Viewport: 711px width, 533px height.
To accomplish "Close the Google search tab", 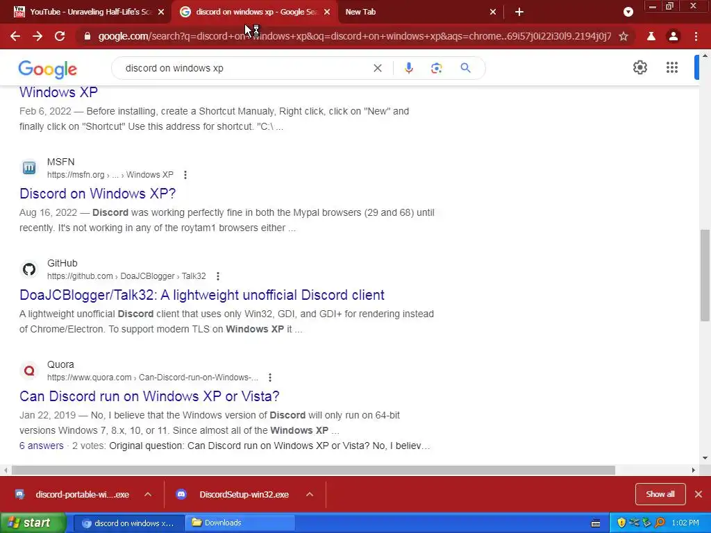I will point(327,12).
